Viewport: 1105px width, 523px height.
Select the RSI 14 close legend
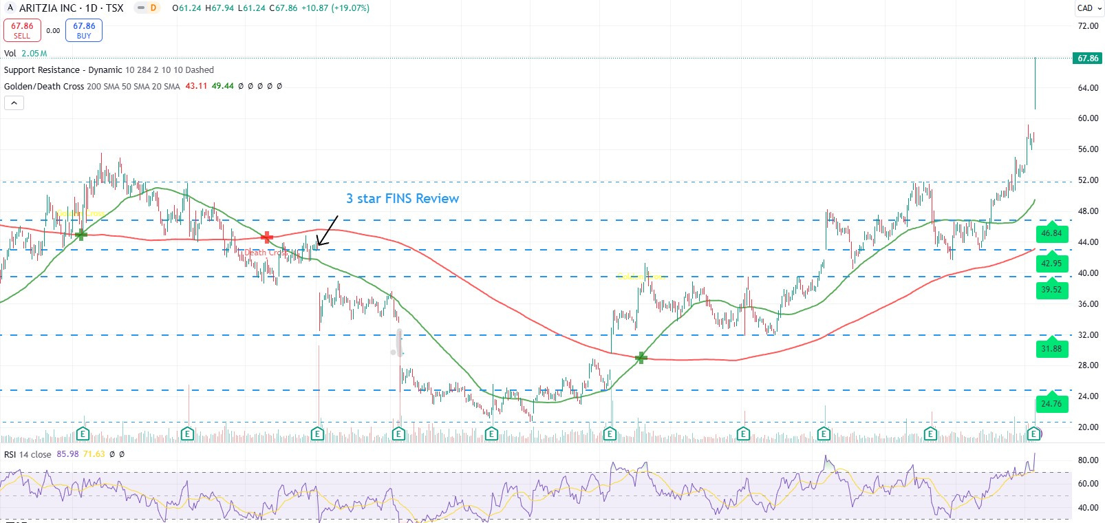pos(28,454)
